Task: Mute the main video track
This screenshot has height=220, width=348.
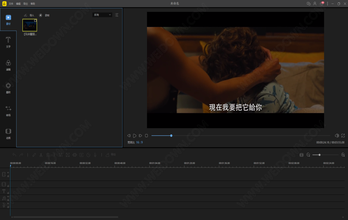Action: [8, 172]
